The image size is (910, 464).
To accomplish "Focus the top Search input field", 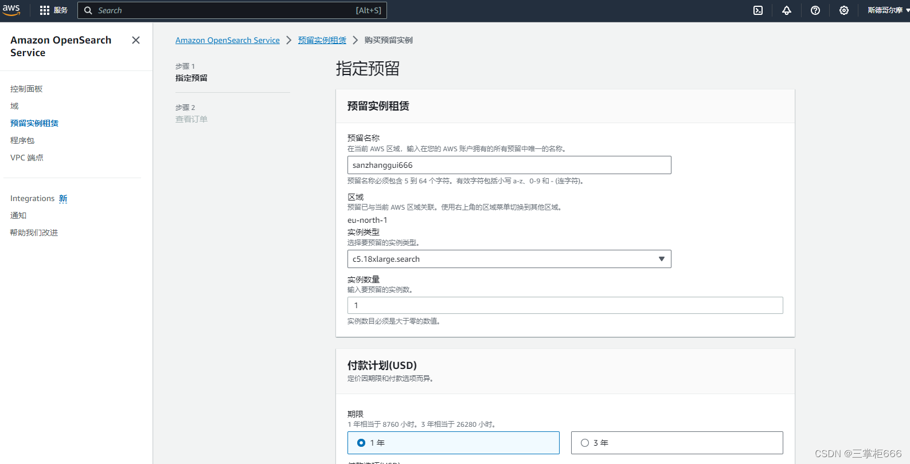I will point(232,10).
